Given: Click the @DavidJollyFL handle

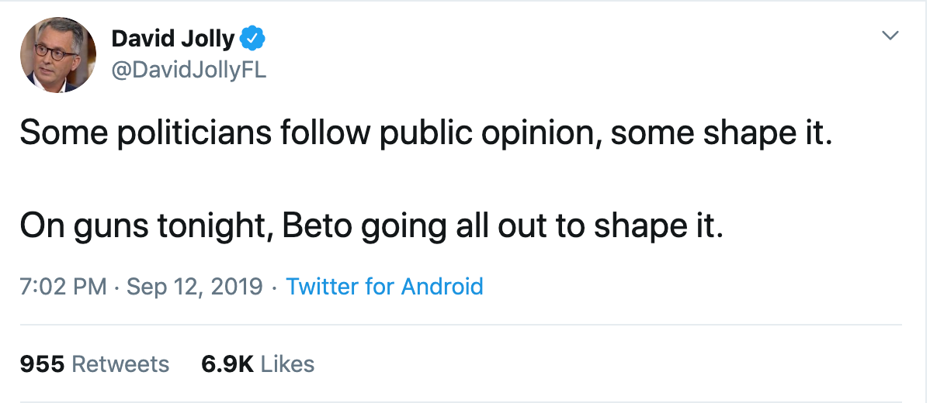Looking at the screenshot, I should pos(189,71).
